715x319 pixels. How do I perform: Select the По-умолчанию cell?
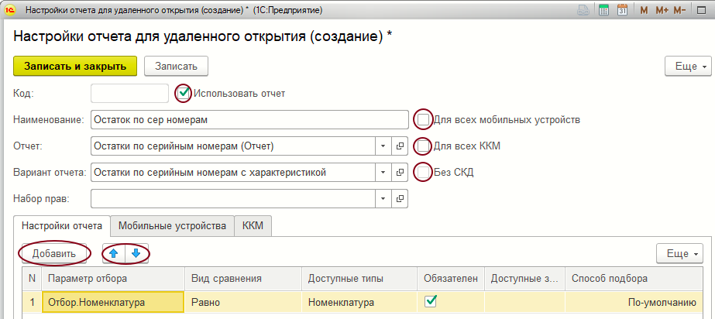click(634, 302)
